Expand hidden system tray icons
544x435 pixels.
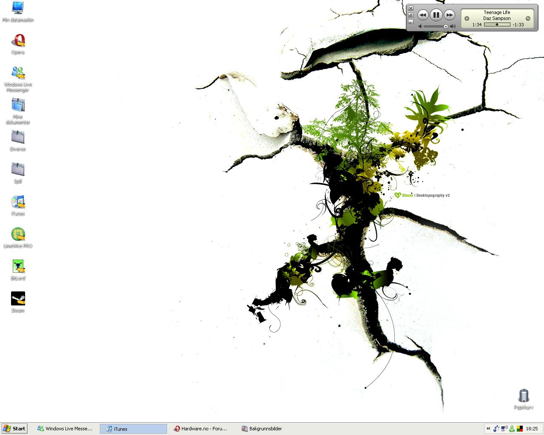[x=488, y=429]
